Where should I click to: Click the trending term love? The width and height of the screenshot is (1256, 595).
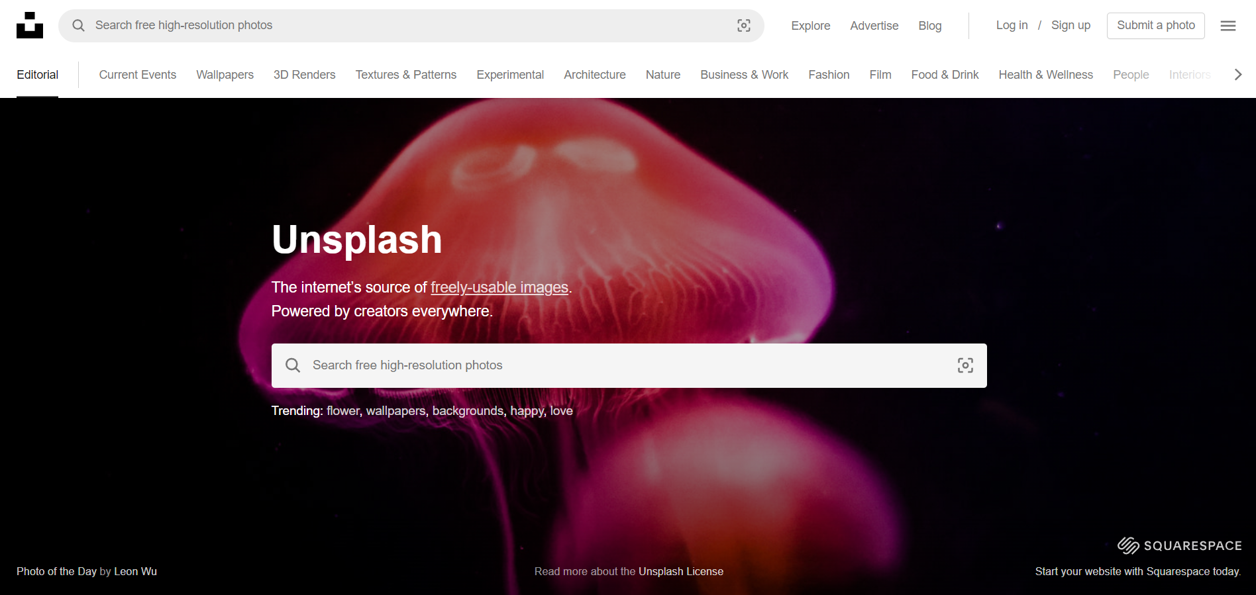(x=562, y=411)
